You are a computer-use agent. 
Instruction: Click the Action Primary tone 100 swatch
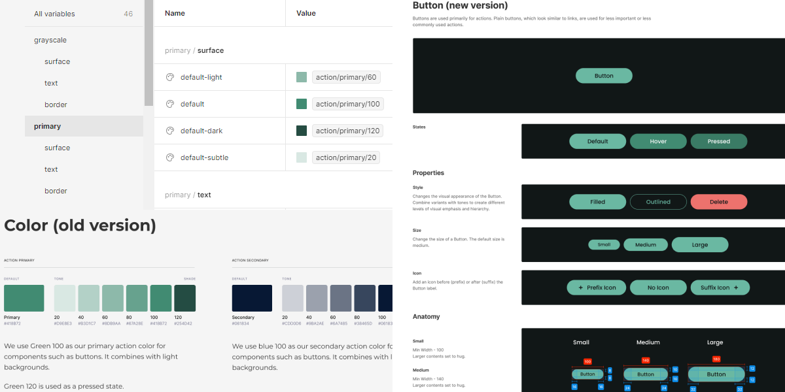[x=161, y=298]
